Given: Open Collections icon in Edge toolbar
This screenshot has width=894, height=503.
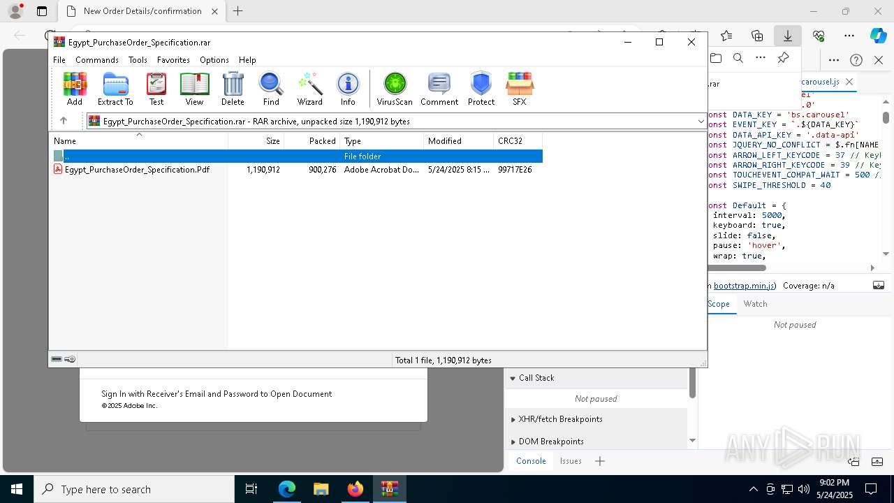Looking at the screenshot, I should pos(757,36).
